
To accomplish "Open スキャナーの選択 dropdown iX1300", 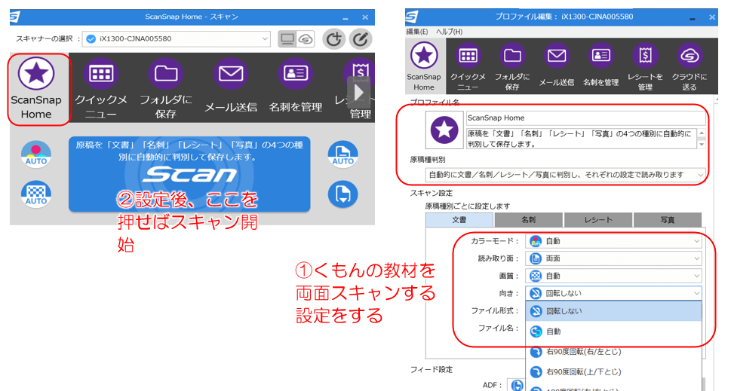I will (x=177, y=38).
